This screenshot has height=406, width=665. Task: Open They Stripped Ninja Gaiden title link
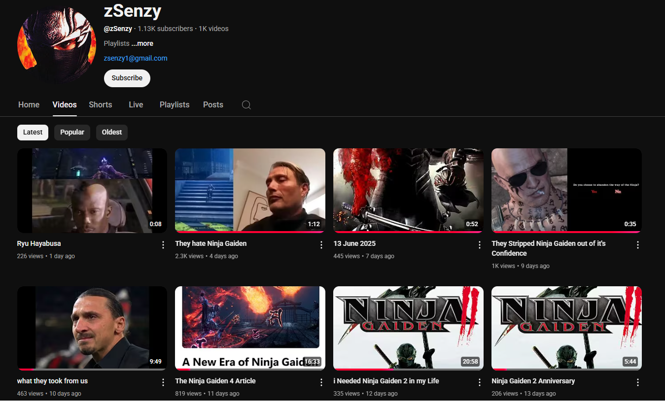click(549, 248)
